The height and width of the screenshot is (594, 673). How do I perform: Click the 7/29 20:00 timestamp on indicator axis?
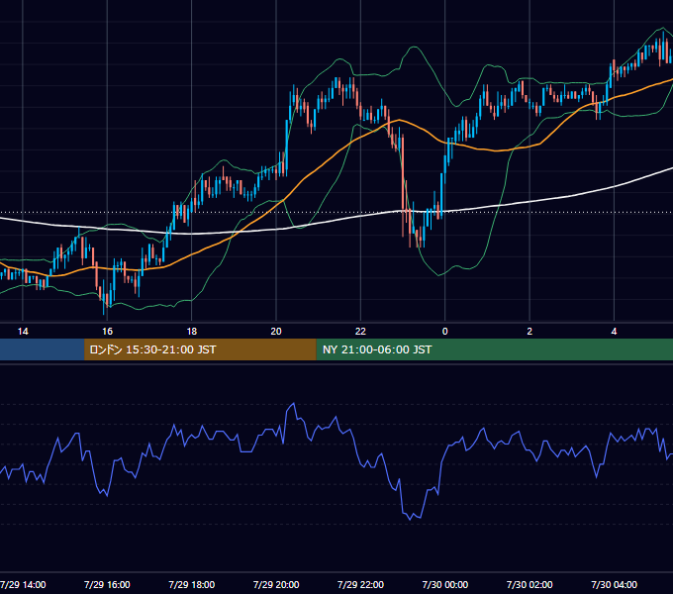276,584
